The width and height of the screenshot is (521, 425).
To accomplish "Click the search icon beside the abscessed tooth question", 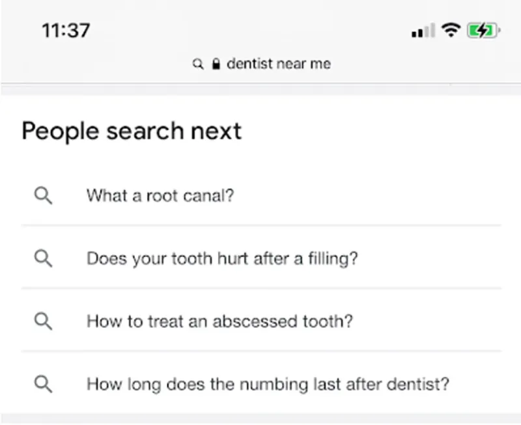I will [43, 321].
